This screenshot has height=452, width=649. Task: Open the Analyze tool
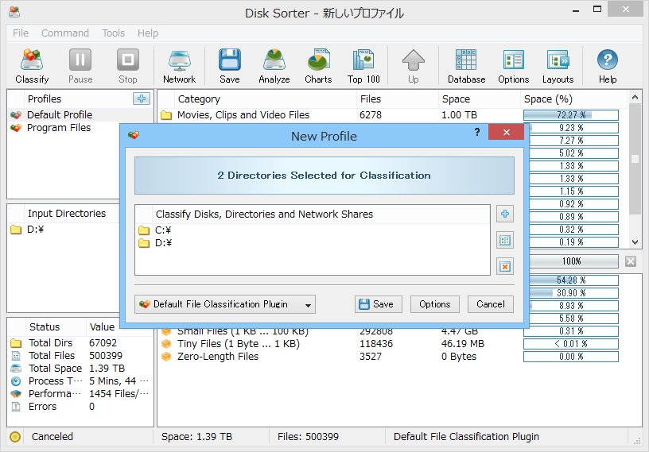point(274,66)
